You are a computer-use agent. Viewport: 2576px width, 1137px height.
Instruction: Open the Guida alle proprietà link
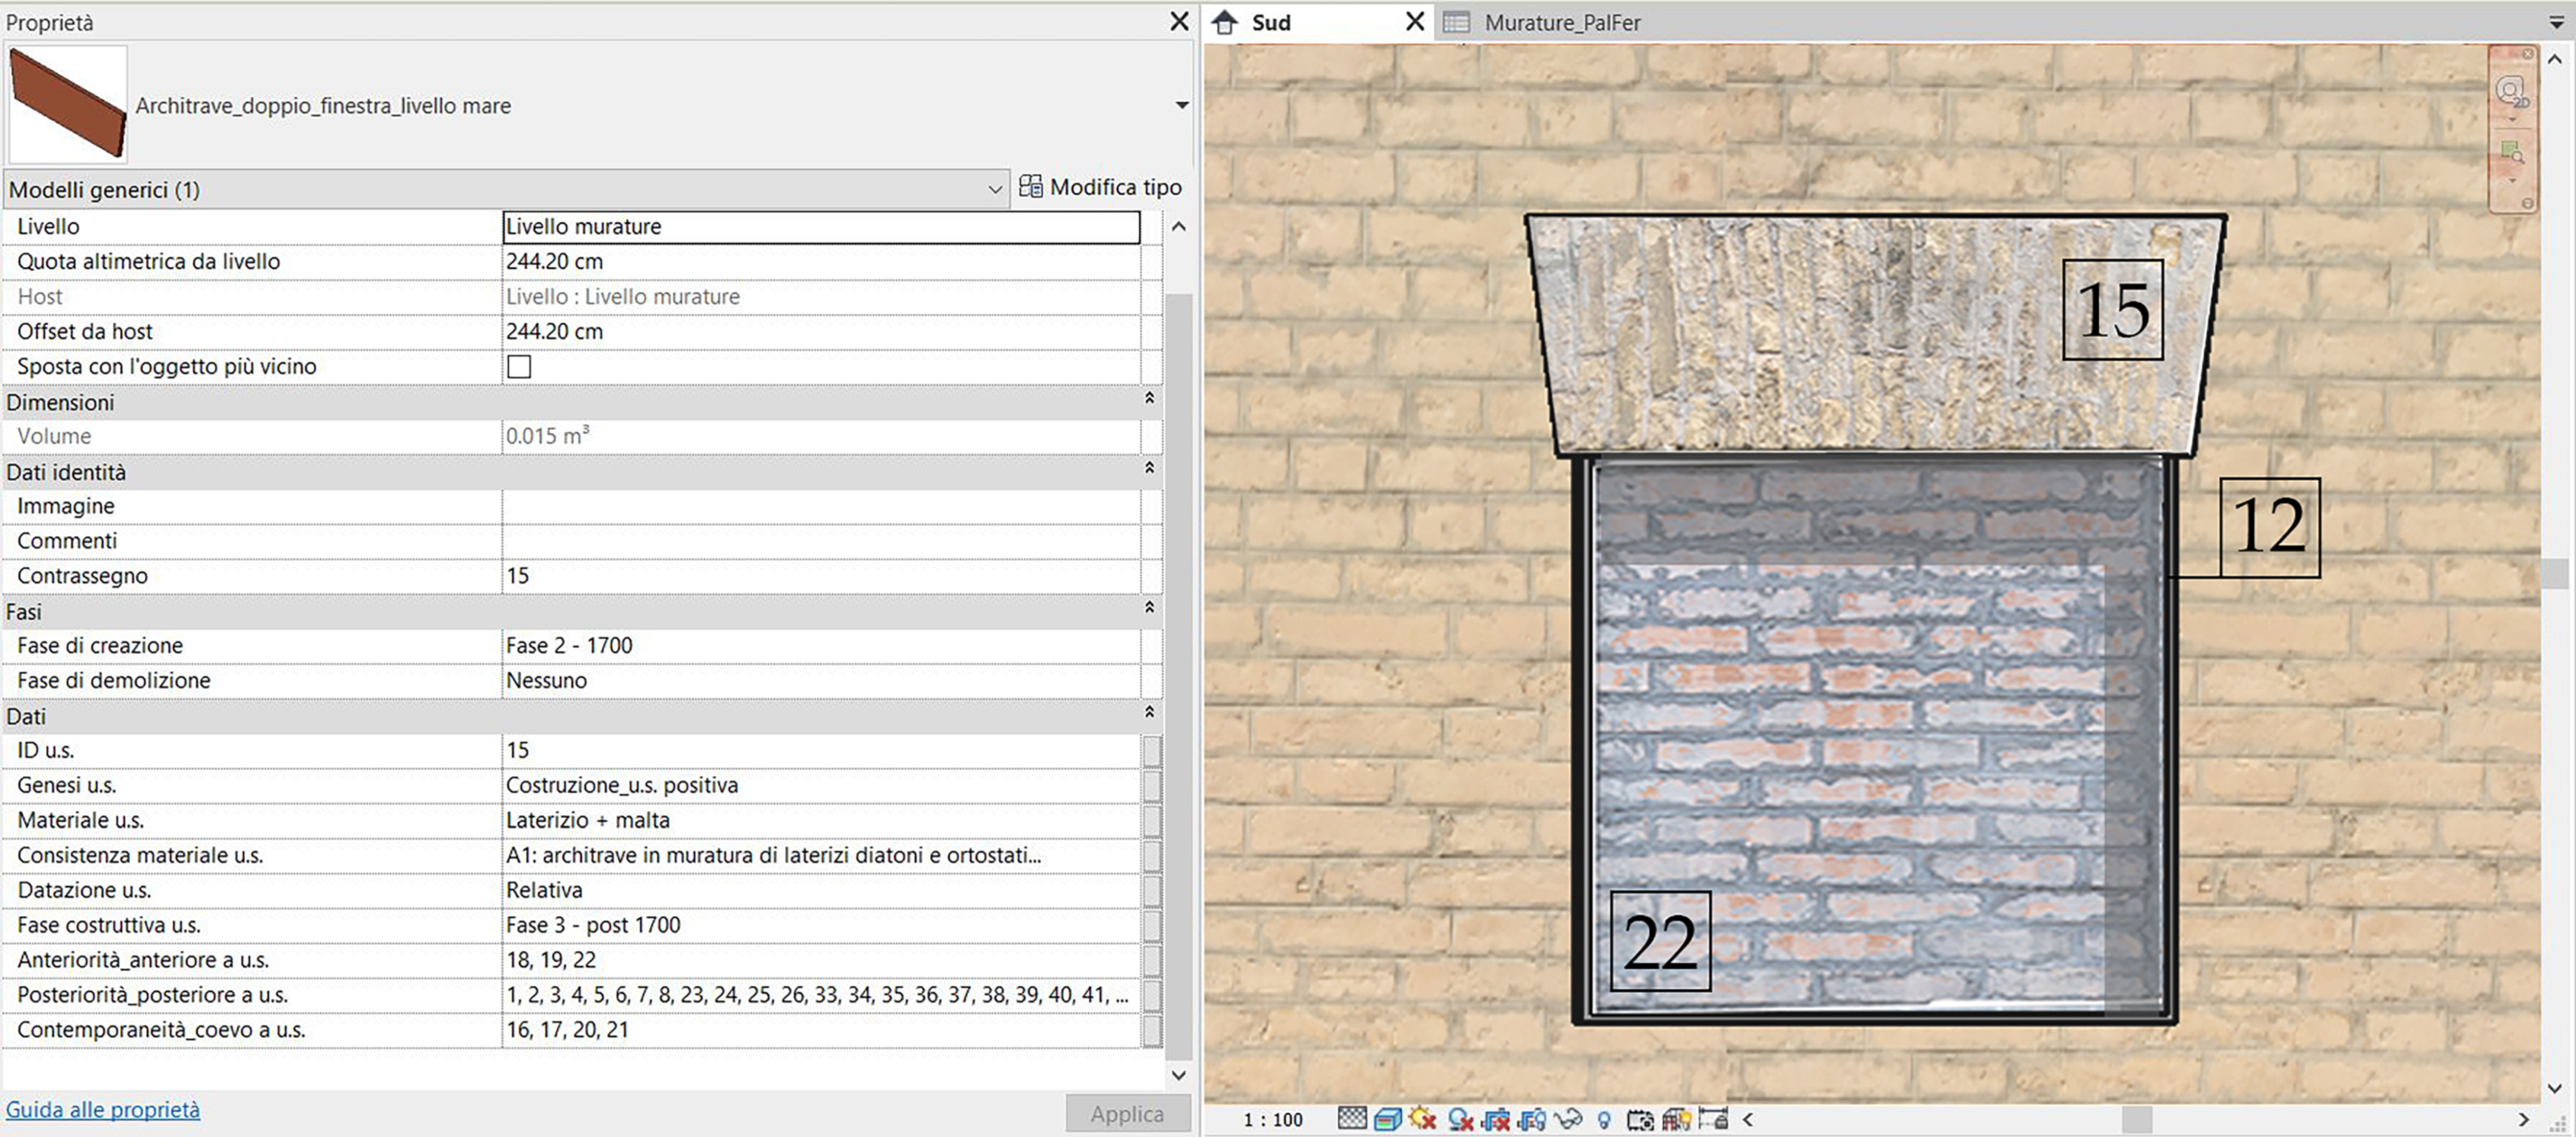click(103, 1109)
